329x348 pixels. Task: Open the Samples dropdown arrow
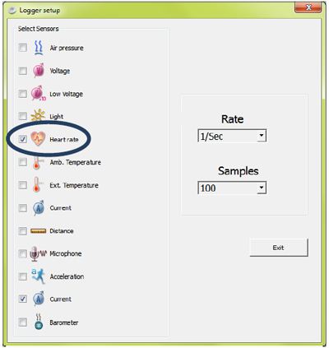tap(262, 188)
